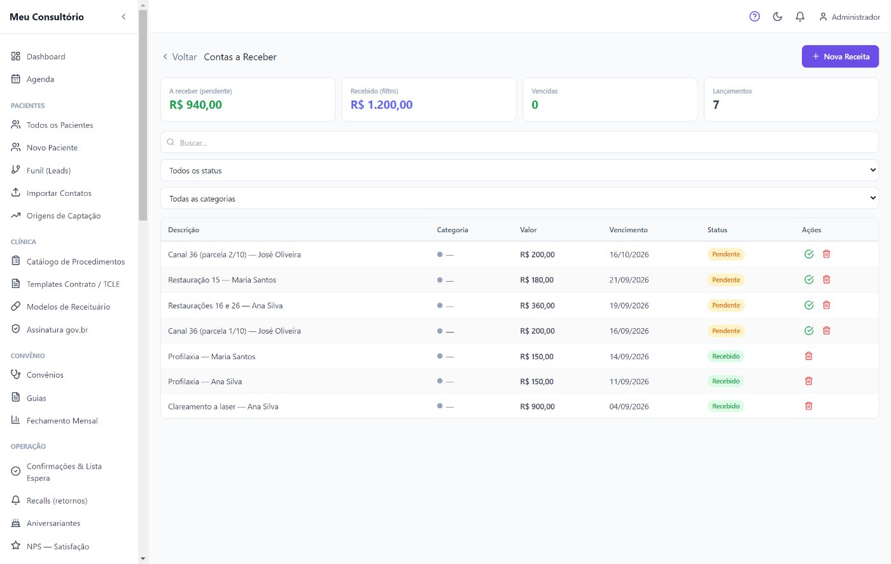Delete the Canal 36 parcela 1/10 entry
The image size is (891, 564).
click(827, 331)
